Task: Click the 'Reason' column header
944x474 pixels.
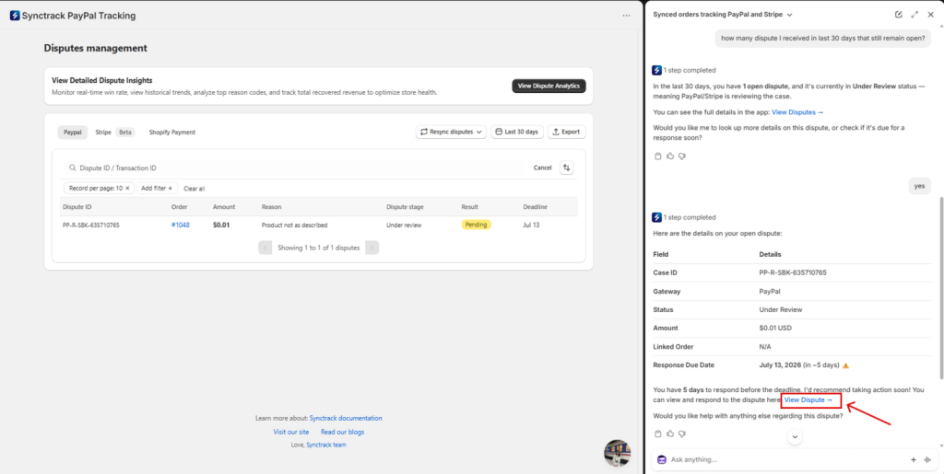Action: tap(272, 207)
